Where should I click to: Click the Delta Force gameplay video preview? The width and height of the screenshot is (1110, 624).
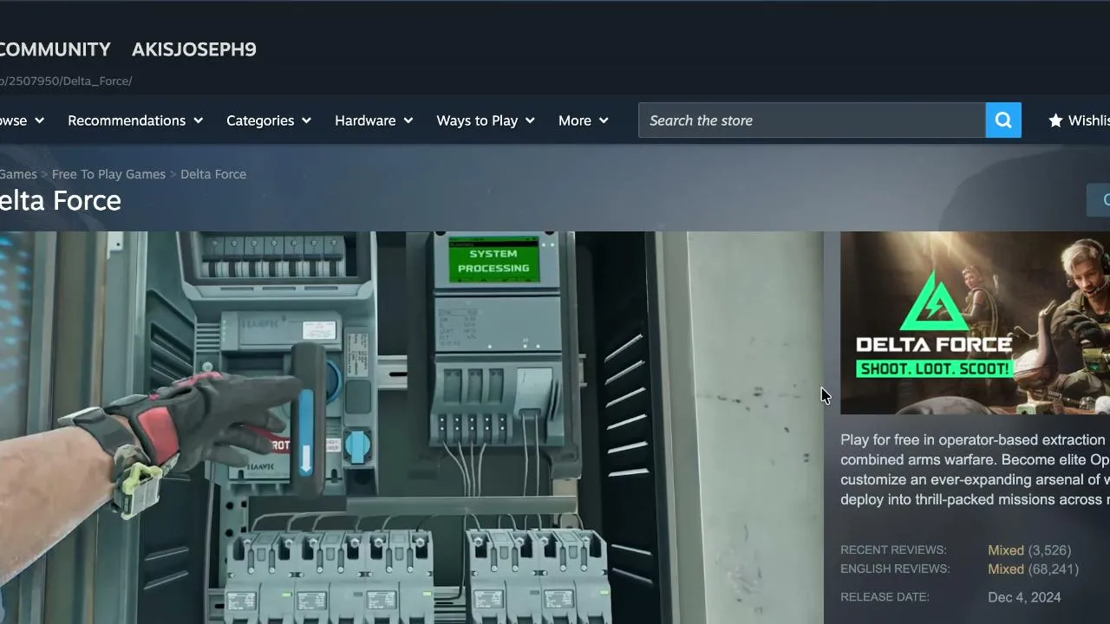pos(412,427)
